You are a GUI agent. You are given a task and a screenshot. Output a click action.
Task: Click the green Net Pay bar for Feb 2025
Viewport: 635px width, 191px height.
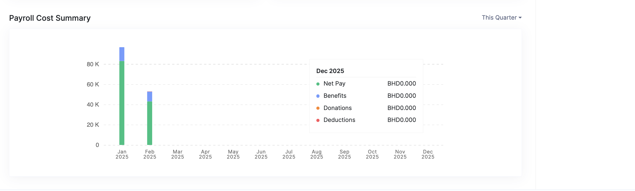pos(150,123)
